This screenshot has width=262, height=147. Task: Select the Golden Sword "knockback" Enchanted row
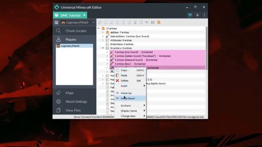(157, 56)
